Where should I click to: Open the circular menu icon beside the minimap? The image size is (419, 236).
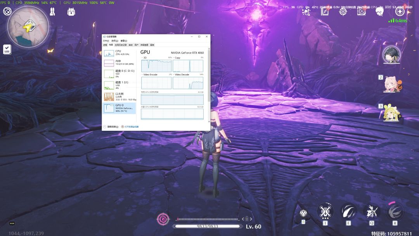point(7,11)
